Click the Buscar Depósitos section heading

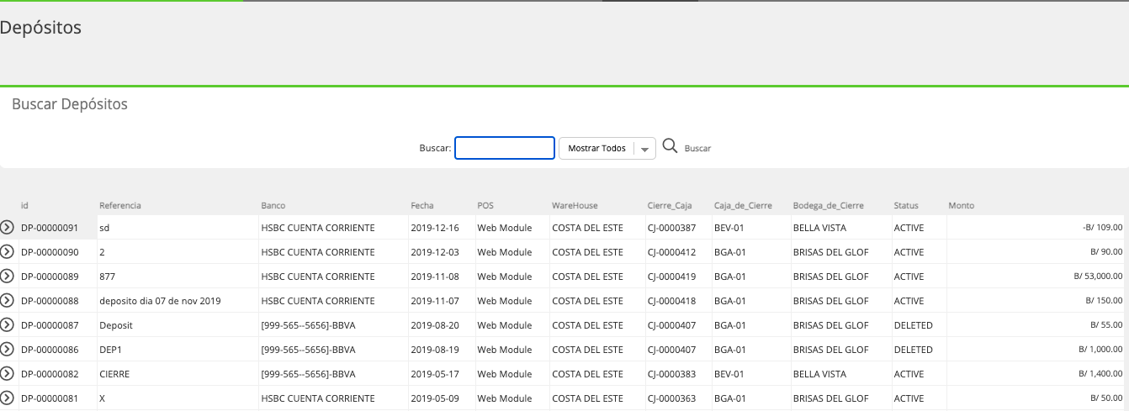pos(70,105)
